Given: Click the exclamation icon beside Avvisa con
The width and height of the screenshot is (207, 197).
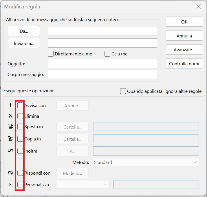Looking at the screenshot, I should 10,105.
